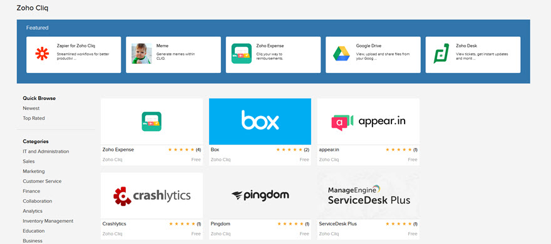Open the appear.in logo thumbnail
Image resolution: width=551 pixels, height=244 pixels.
pos(368,122)
